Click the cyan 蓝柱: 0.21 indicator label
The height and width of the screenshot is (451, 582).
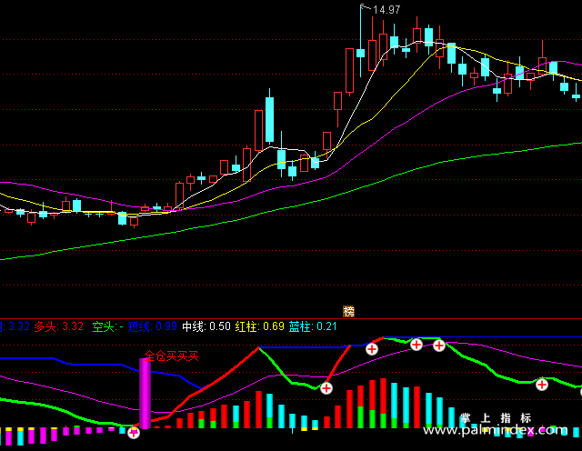[313, 326]
